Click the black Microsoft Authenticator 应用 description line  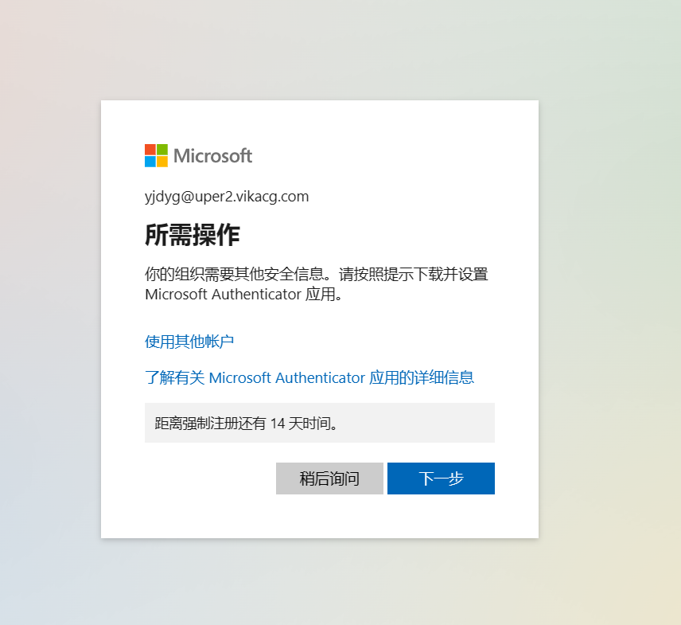pyautogui.click(x=243, y=295)
